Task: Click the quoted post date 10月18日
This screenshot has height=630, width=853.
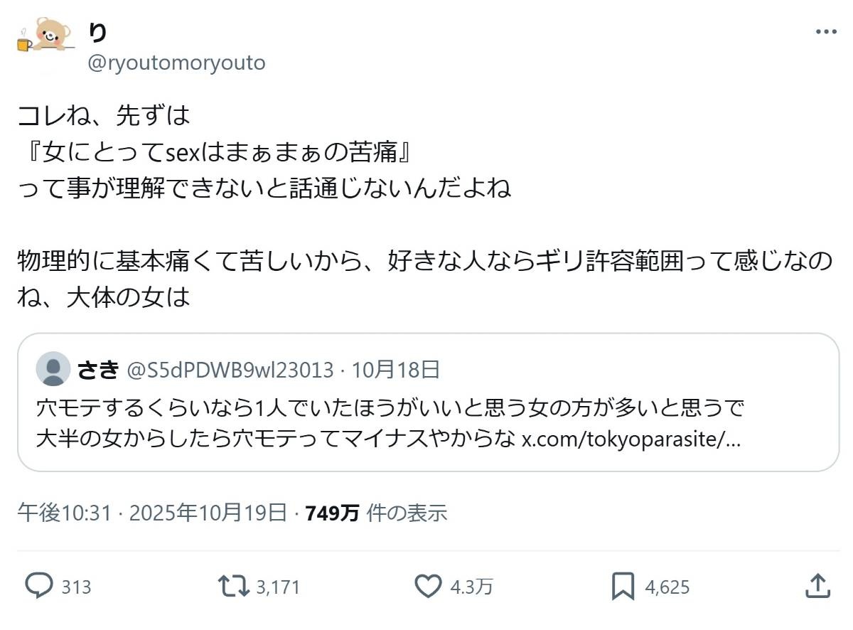Action: click(396, 370)
